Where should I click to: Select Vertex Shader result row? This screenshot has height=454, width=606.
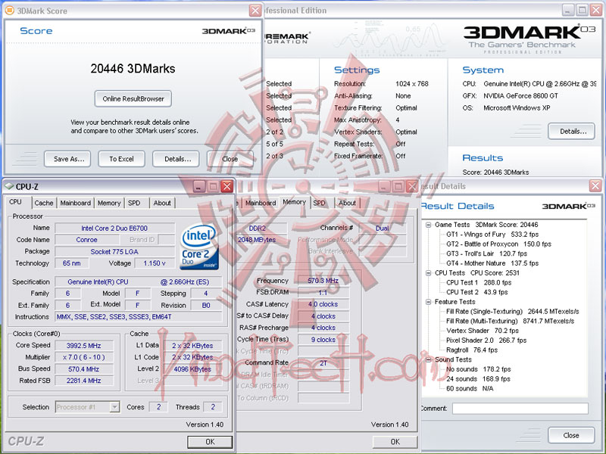483,331
